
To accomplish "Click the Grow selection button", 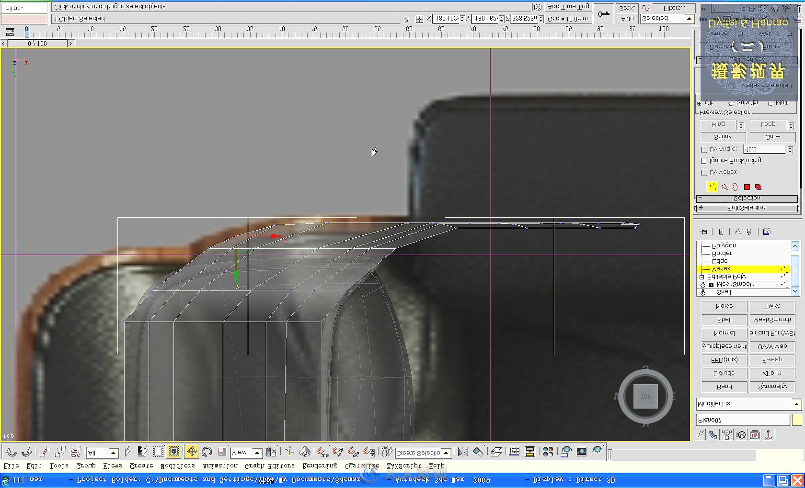I will coord(772,137).
